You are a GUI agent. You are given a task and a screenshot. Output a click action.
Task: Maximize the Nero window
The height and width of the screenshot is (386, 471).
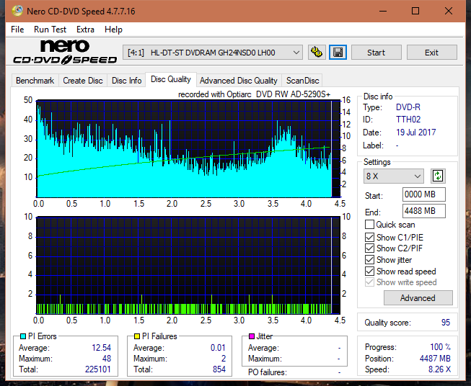[415, 11]
